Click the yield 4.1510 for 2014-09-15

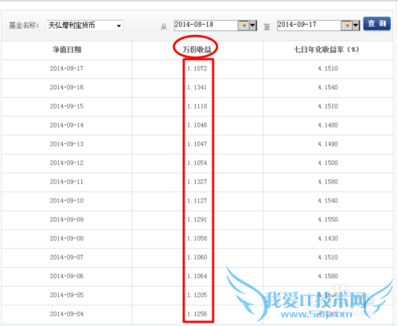(328, 106)
